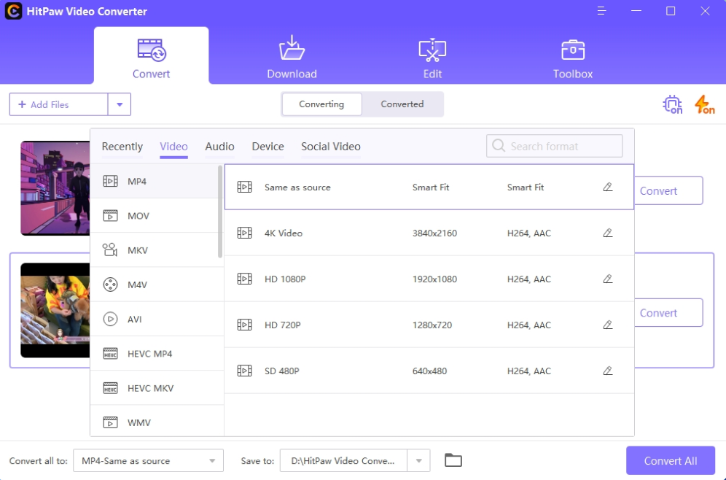Screen dimensions: 726x480
Task: Click the MOV format icon
Action: click(x=110, y=215)
